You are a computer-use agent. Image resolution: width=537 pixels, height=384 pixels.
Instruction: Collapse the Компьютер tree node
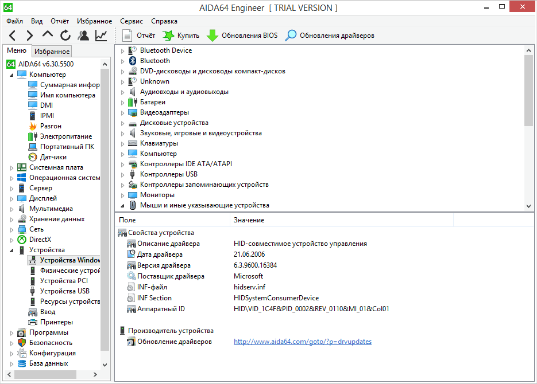13,75
